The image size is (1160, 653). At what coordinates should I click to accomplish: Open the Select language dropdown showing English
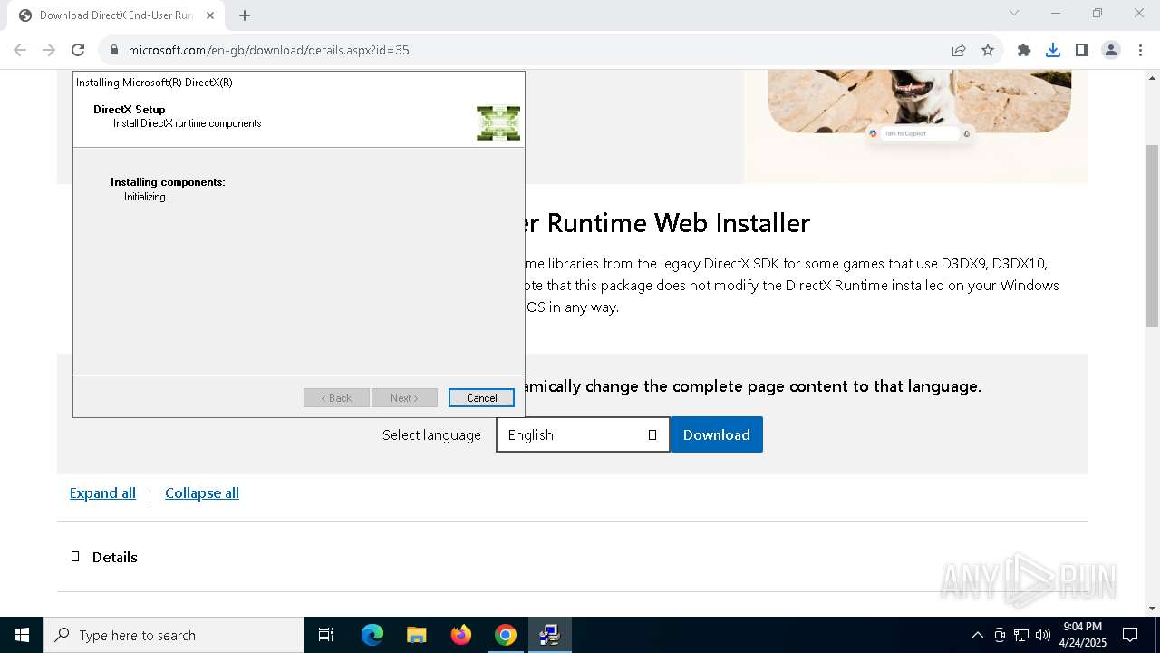583,434
